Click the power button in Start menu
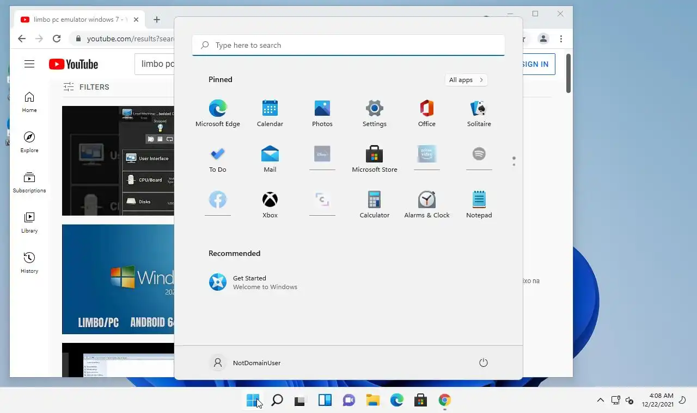This screenshot has height=413, width=697. click(483, 362)
